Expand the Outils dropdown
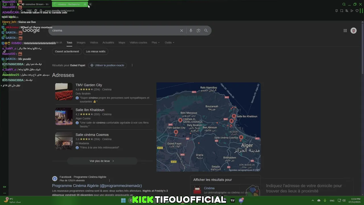Viewport: 364px width, 205px height. coord(169,42)
